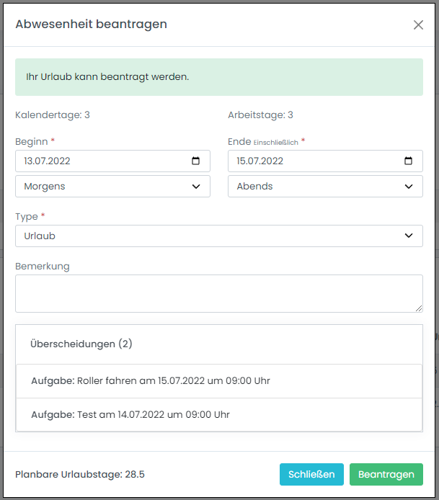Click the Bemerkung text area resize handle
The height and width of the screenshot is (500, 439).
[x=419, y=308]
